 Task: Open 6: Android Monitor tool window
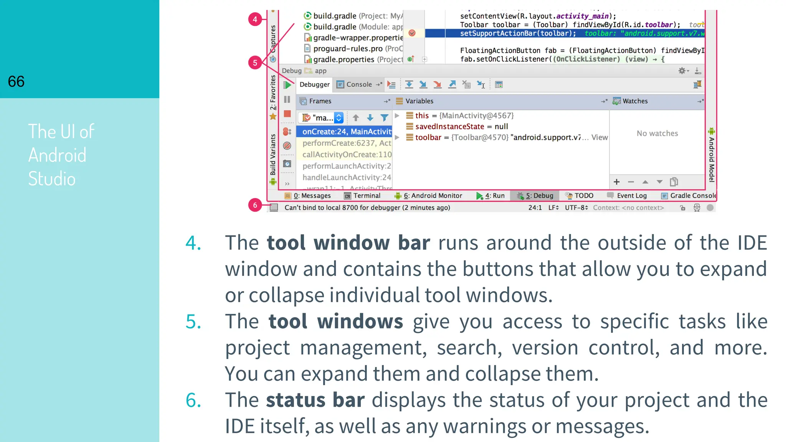[x=428, y=196]
